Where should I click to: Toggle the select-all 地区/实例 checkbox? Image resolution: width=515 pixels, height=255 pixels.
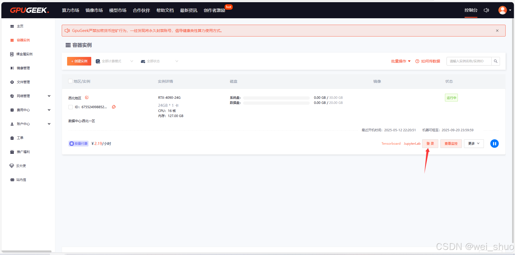[70, 81]
